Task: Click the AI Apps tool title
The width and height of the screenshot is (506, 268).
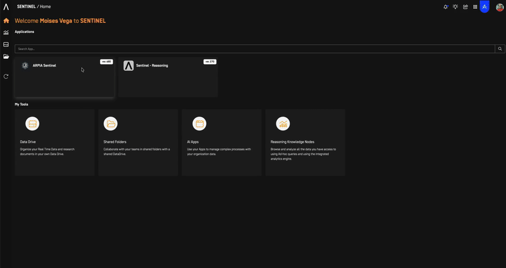Action: click(x=193, y=142)
